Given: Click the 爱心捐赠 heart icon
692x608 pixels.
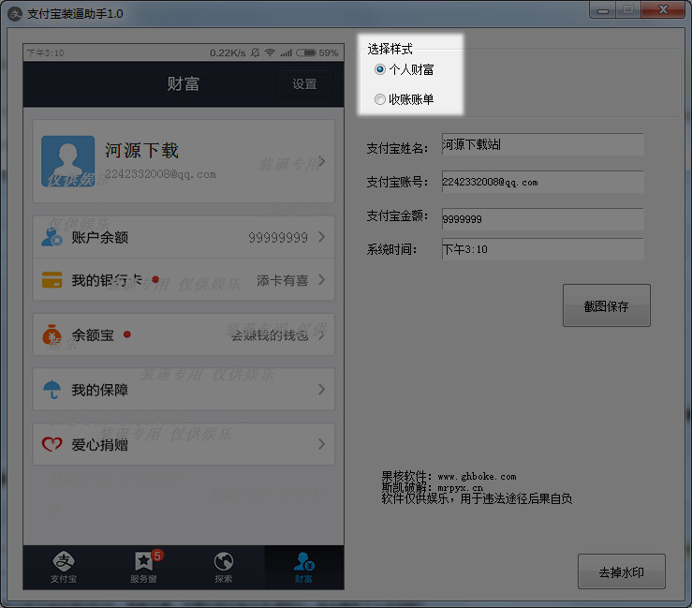Looking at the screenshot, I should pos(52,444).
